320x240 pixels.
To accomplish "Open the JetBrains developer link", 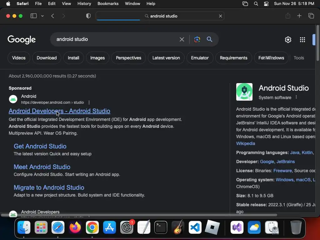I will coord(286,162).
